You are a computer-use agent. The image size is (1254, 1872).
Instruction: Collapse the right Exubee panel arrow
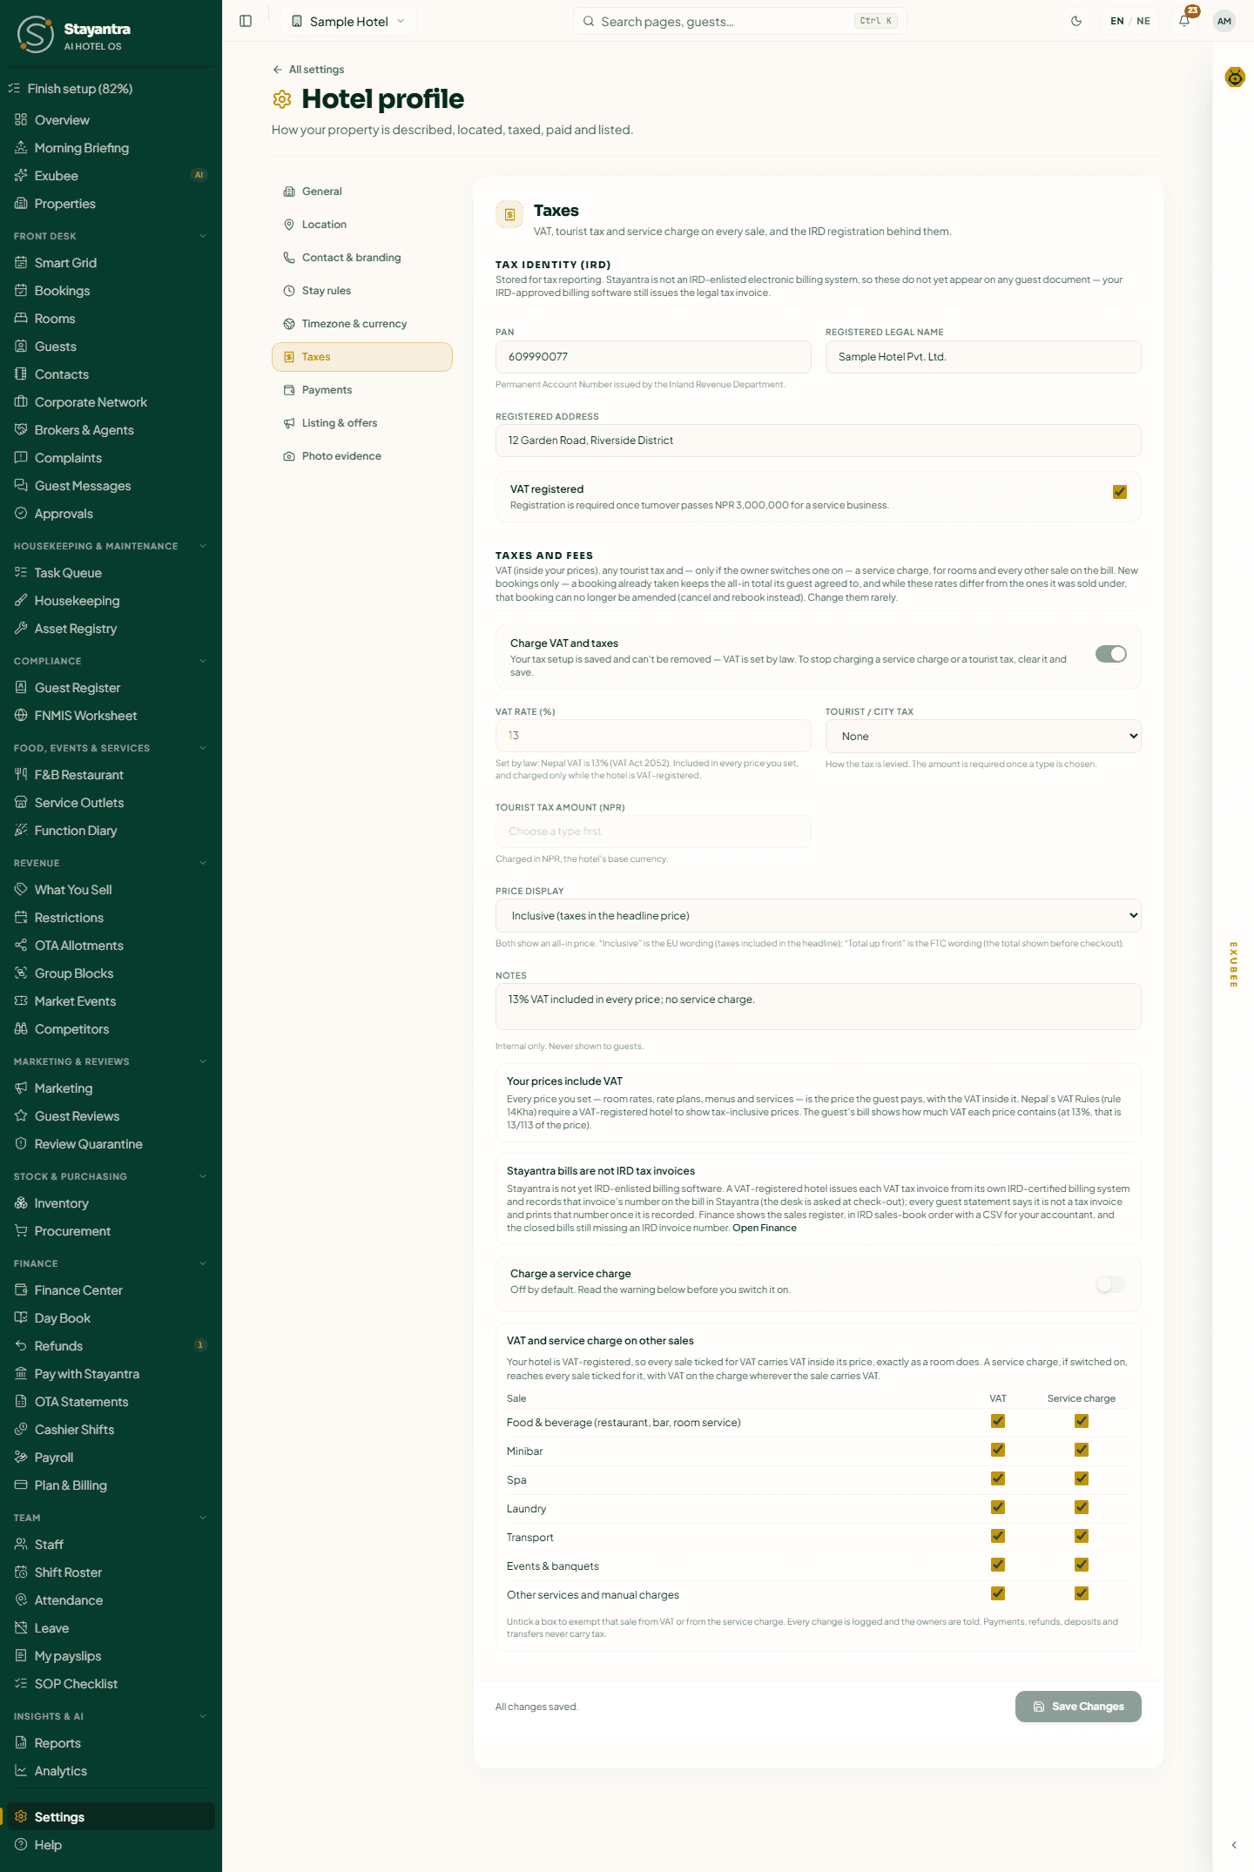(1234, 1845)
